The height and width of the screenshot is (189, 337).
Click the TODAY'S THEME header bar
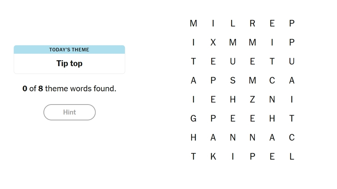coord(69,50)
